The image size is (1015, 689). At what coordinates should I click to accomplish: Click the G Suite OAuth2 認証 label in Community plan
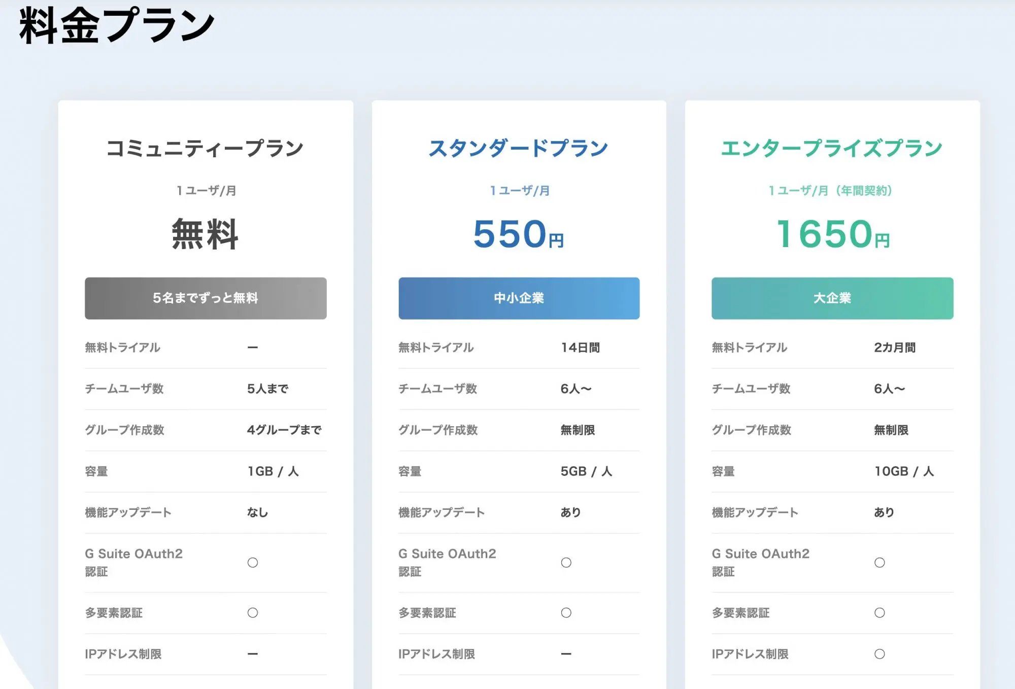pos(134,563)
